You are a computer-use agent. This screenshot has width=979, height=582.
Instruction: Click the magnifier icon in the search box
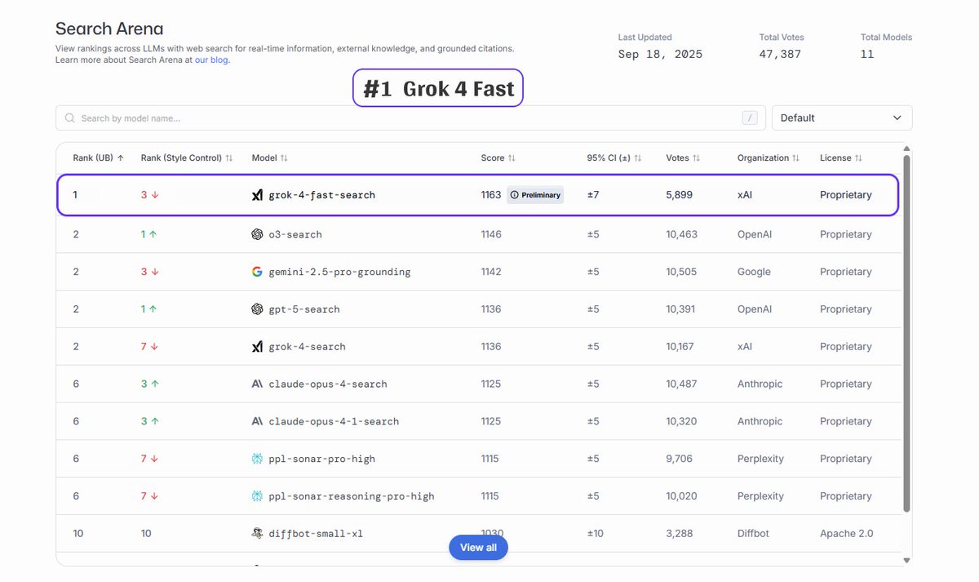[x=70, y=118]
